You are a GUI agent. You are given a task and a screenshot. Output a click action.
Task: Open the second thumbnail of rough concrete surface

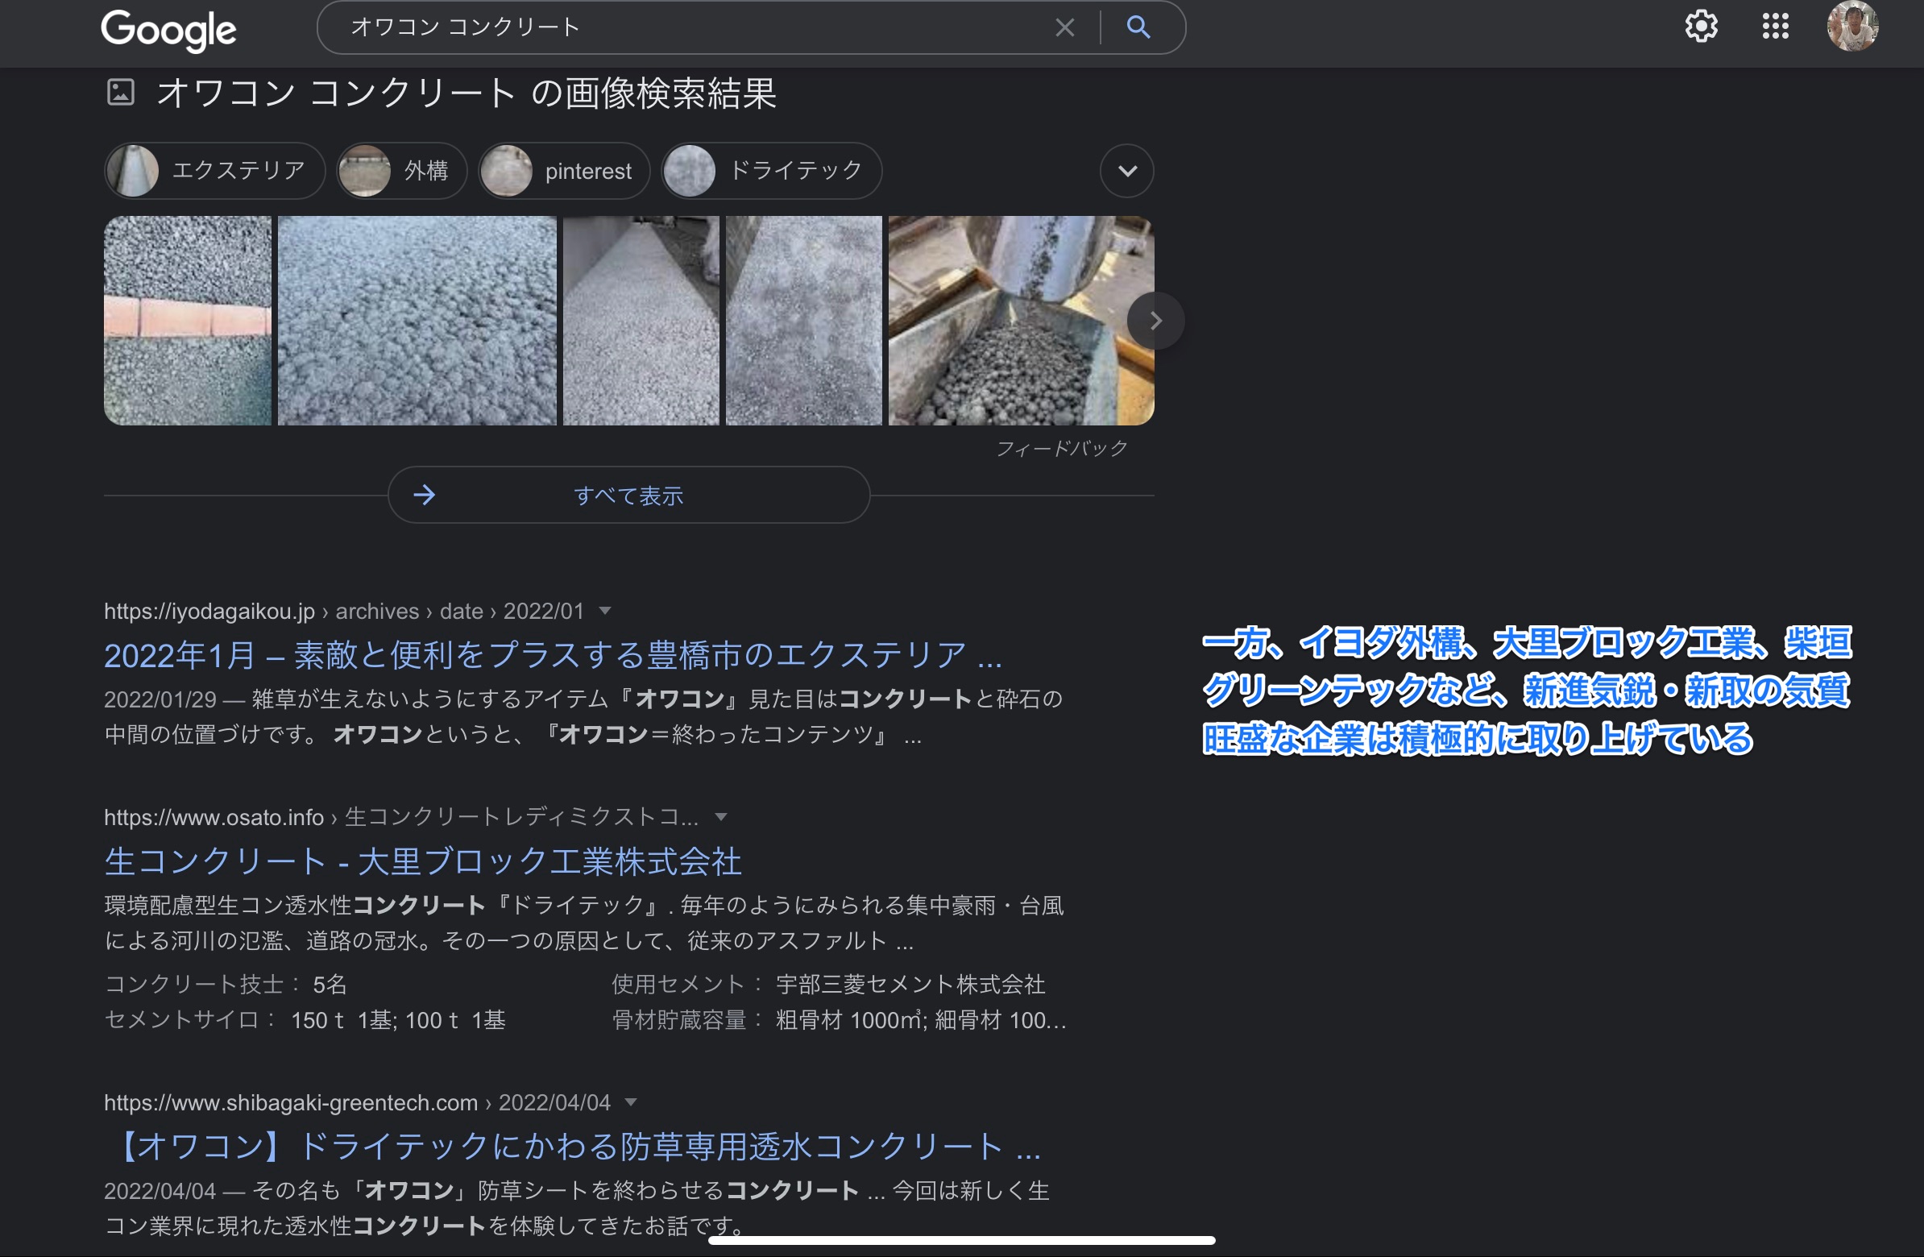point(417,320)
